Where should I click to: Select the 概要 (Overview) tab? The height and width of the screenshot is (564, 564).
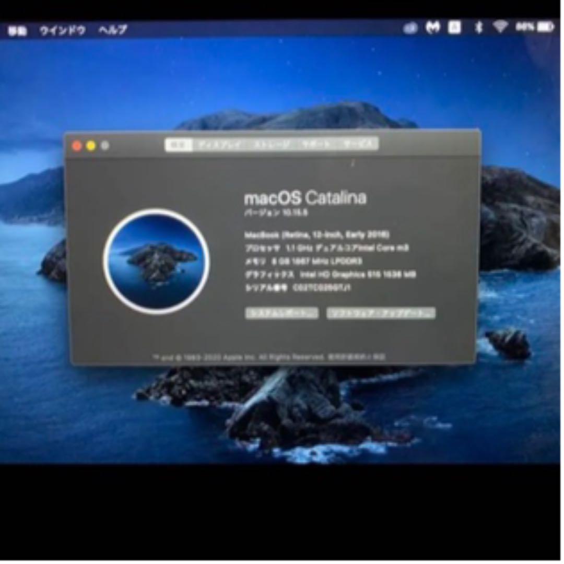(x=179, y=145)
